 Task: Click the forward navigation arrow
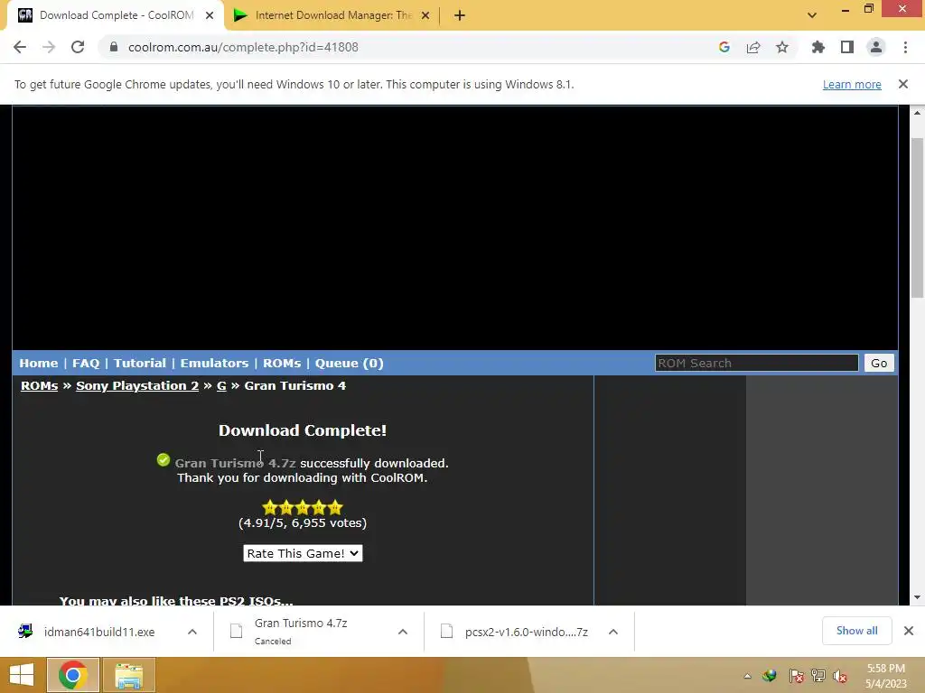(49, 47)
